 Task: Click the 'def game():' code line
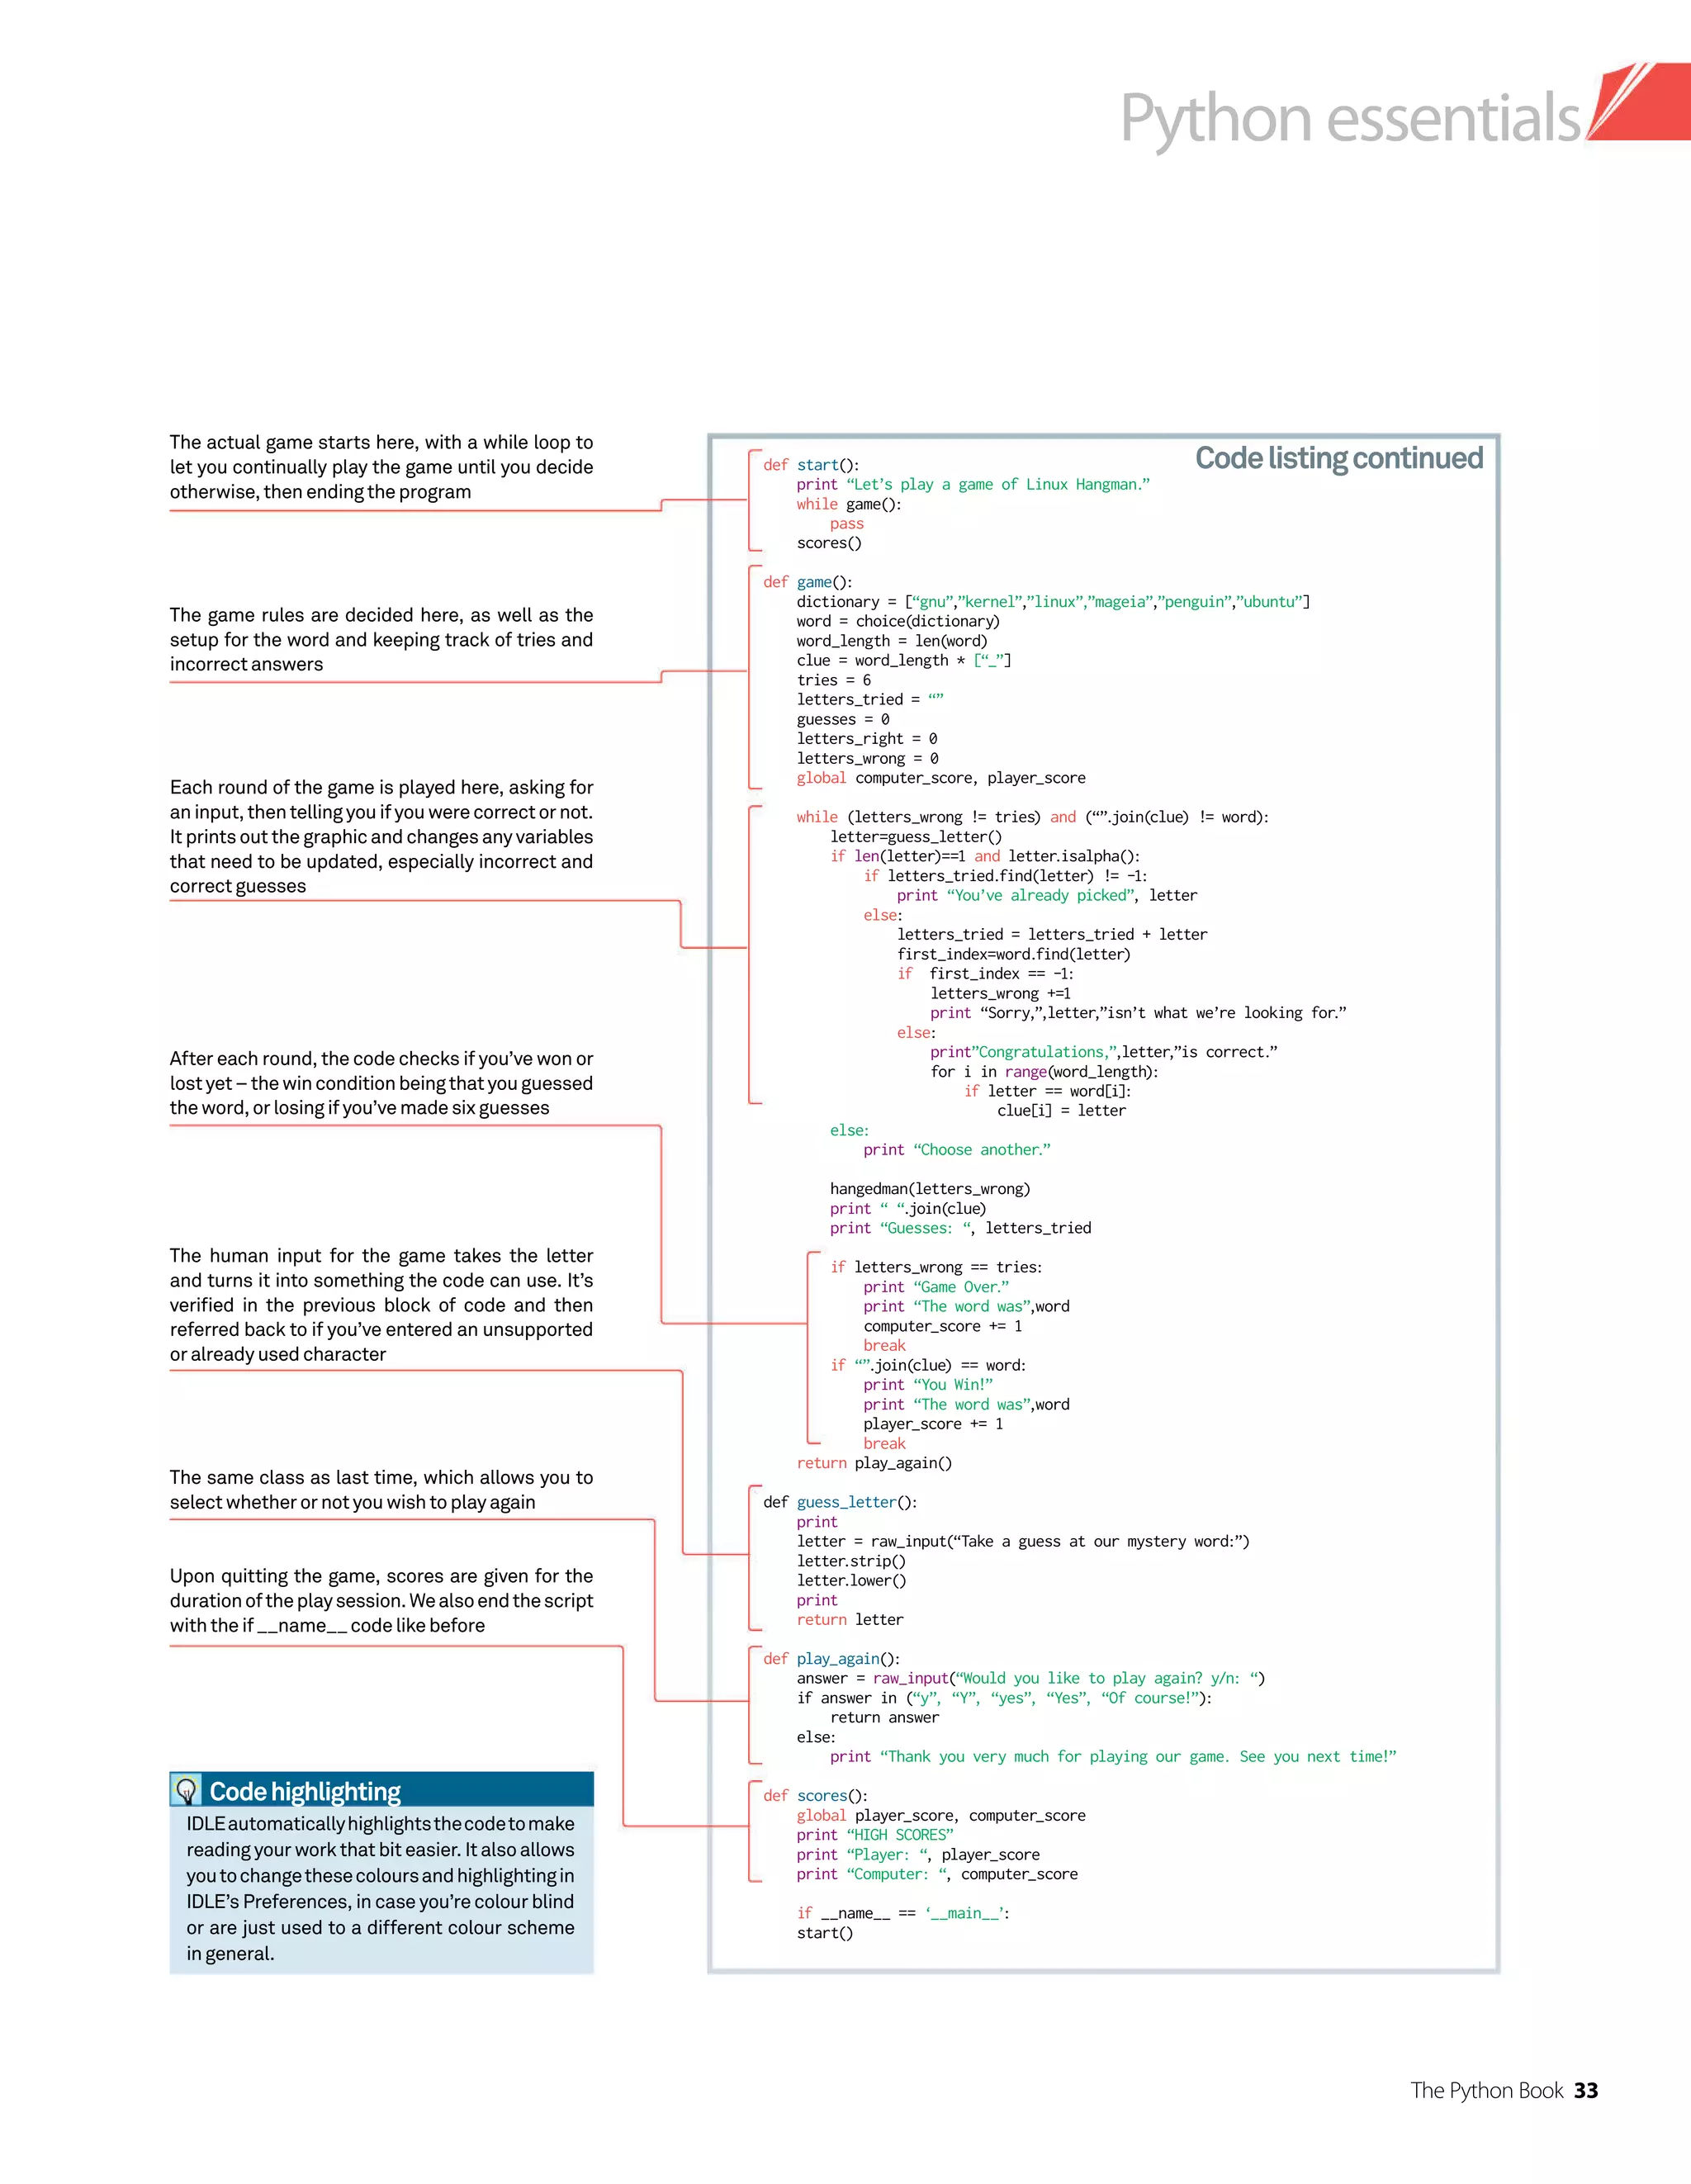point(807,582)
